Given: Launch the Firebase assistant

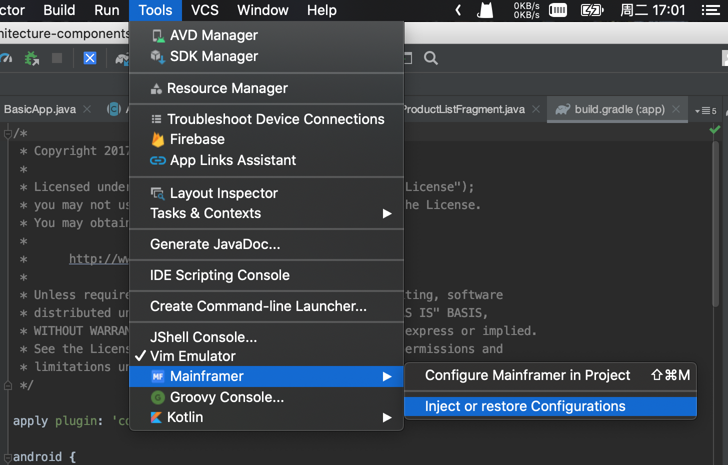Looking at the screenshot, I should [197, 139].
